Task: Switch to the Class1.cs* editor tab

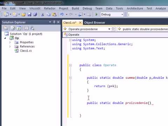Action: click(70, 22)
